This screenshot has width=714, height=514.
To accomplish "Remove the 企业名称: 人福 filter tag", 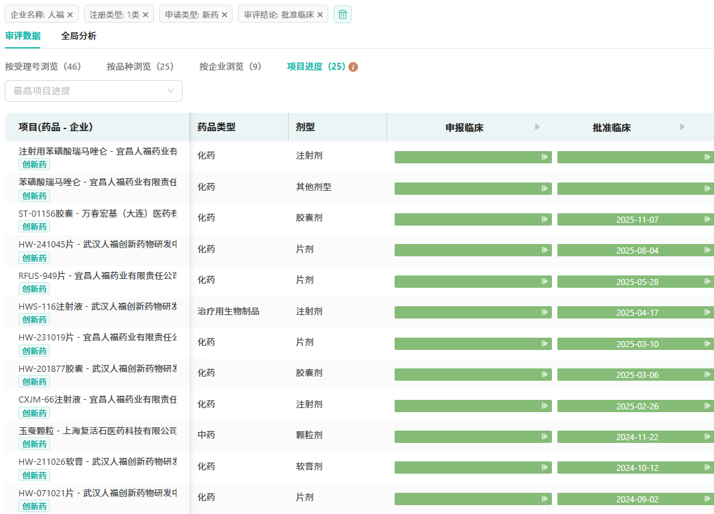I will click(70, 14).
